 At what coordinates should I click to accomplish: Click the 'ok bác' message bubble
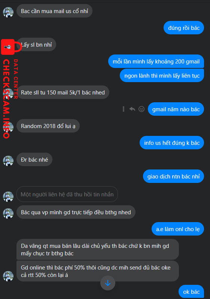(x=191, y=292)
